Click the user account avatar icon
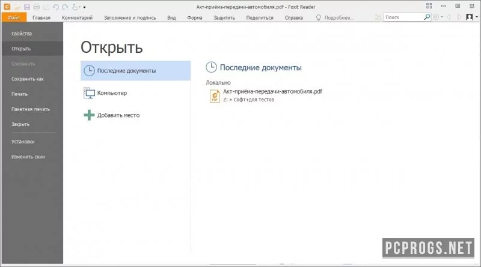The image size is (481, 267). point(470,17)
